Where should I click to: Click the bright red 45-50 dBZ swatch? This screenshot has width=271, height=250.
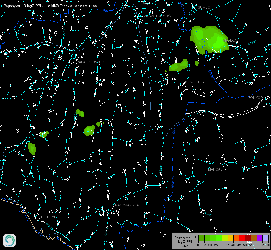point(242,238)
